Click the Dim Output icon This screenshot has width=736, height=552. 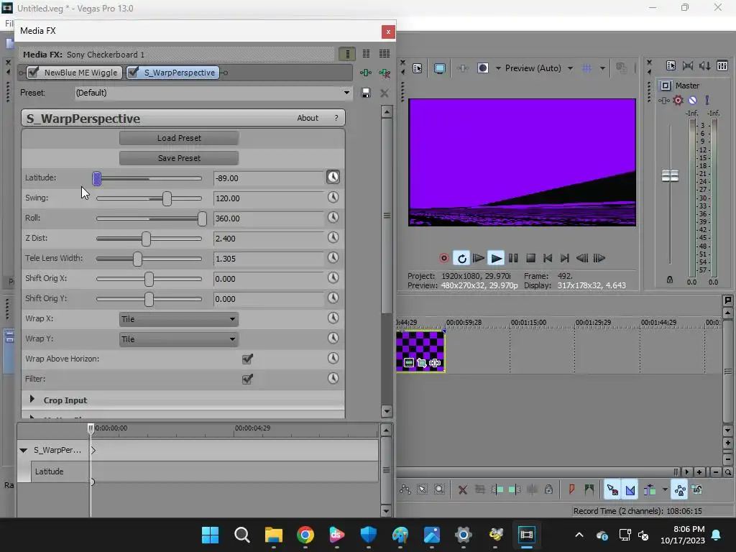click(704, 65)
